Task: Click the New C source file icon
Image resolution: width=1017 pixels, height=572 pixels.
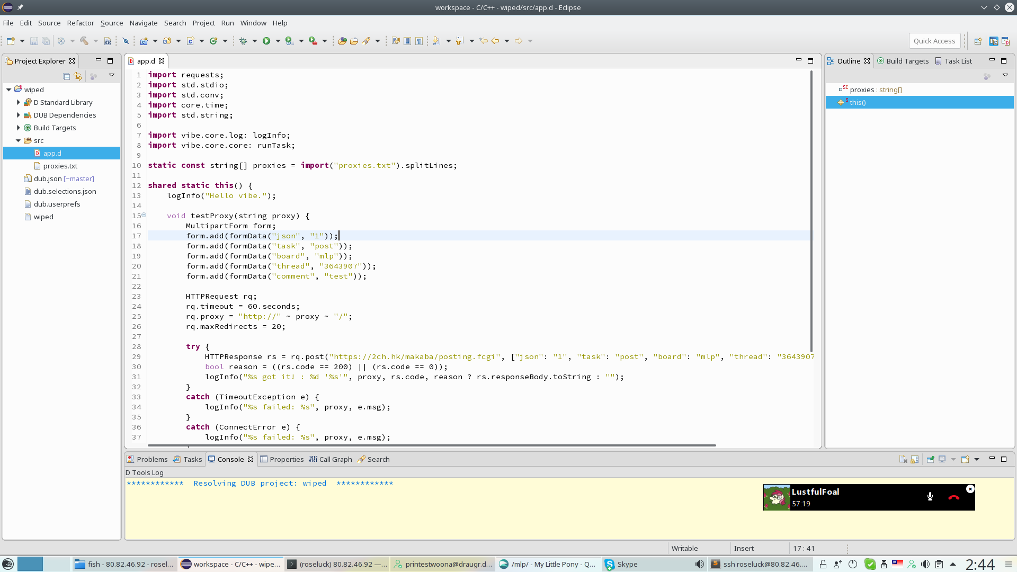Action: click(x=190, y=41)
